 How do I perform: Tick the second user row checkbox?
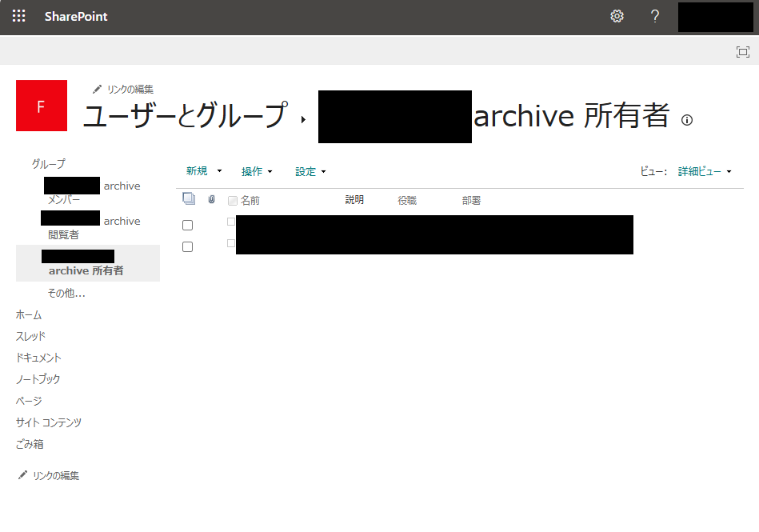[x=187, y=247]
